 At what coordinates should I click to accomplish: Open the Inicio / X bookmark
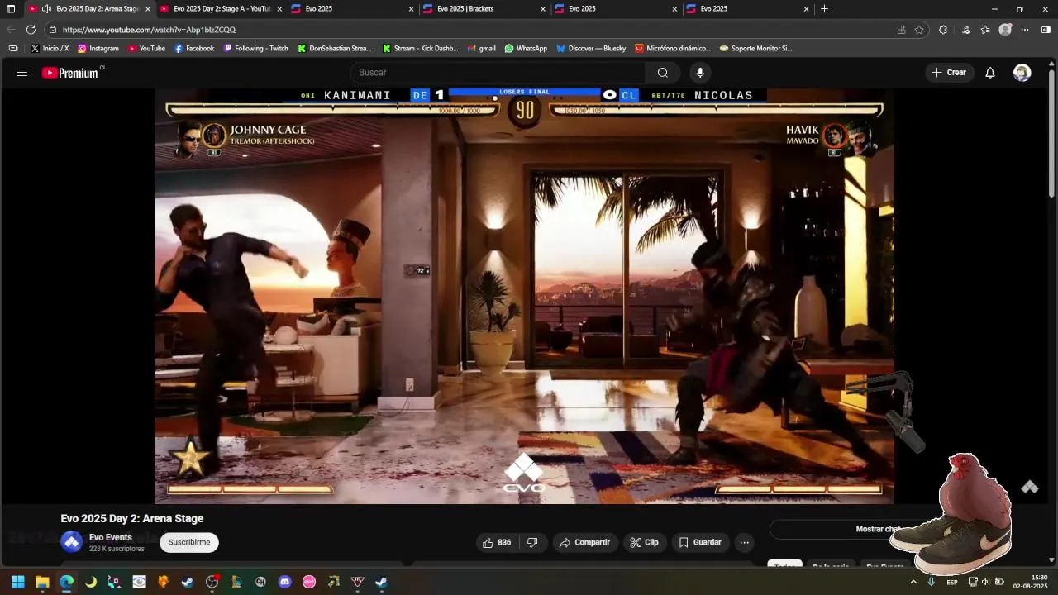pyautogui.click(x=50, y=49)
